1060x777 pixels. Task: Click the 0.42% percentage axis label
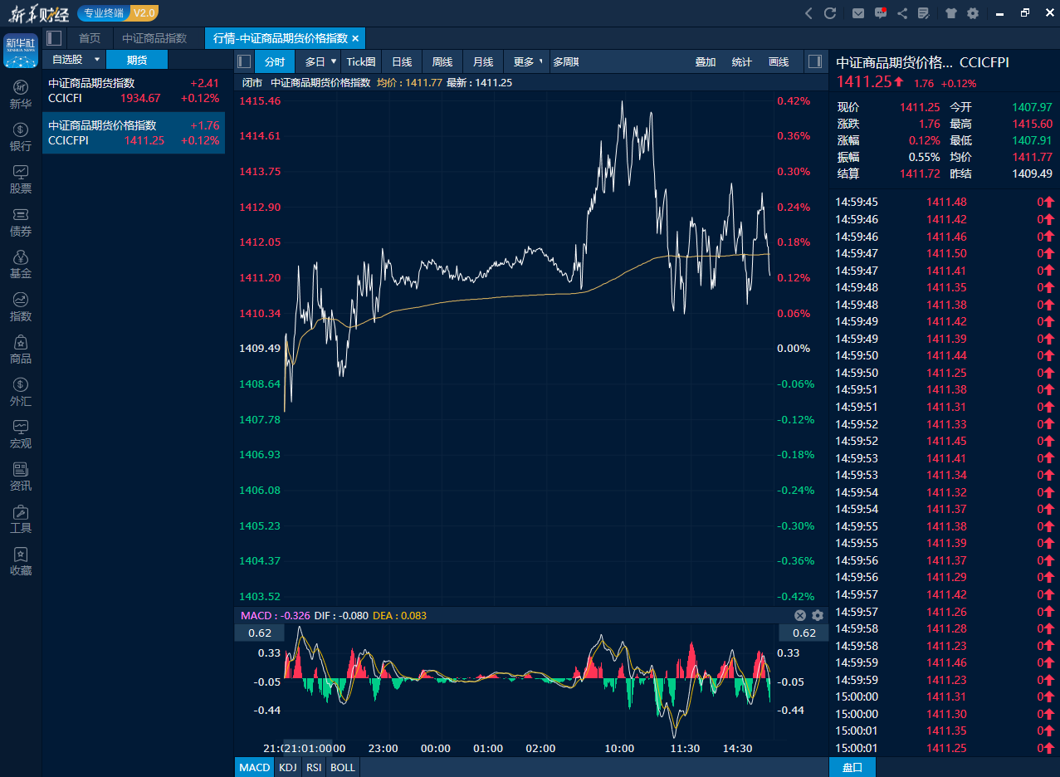(x=794, y=100)
